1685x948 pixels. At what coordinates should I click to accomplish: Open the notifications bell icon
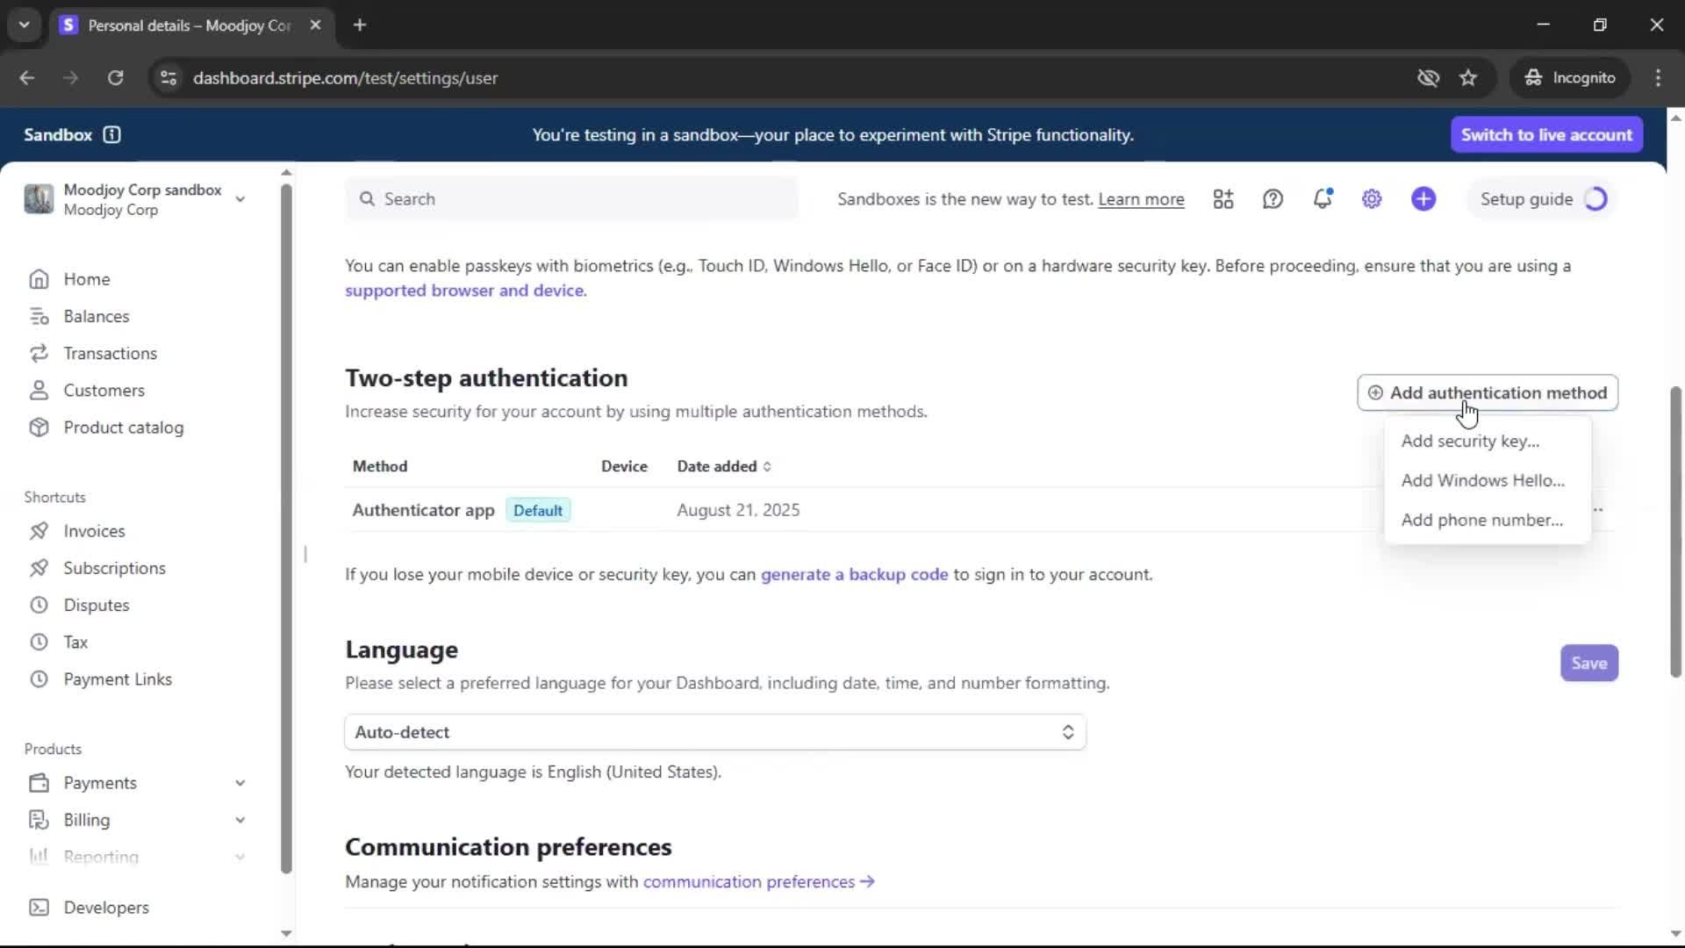1323,199
